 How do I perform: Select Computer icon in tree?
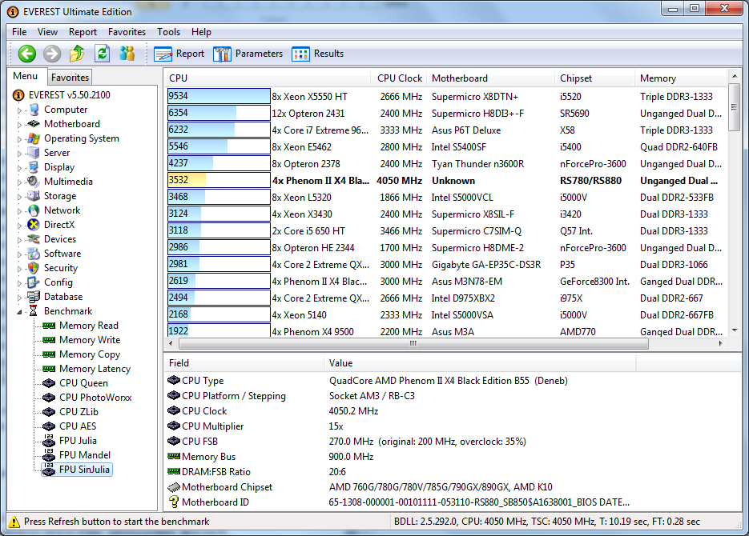[34, 110]
